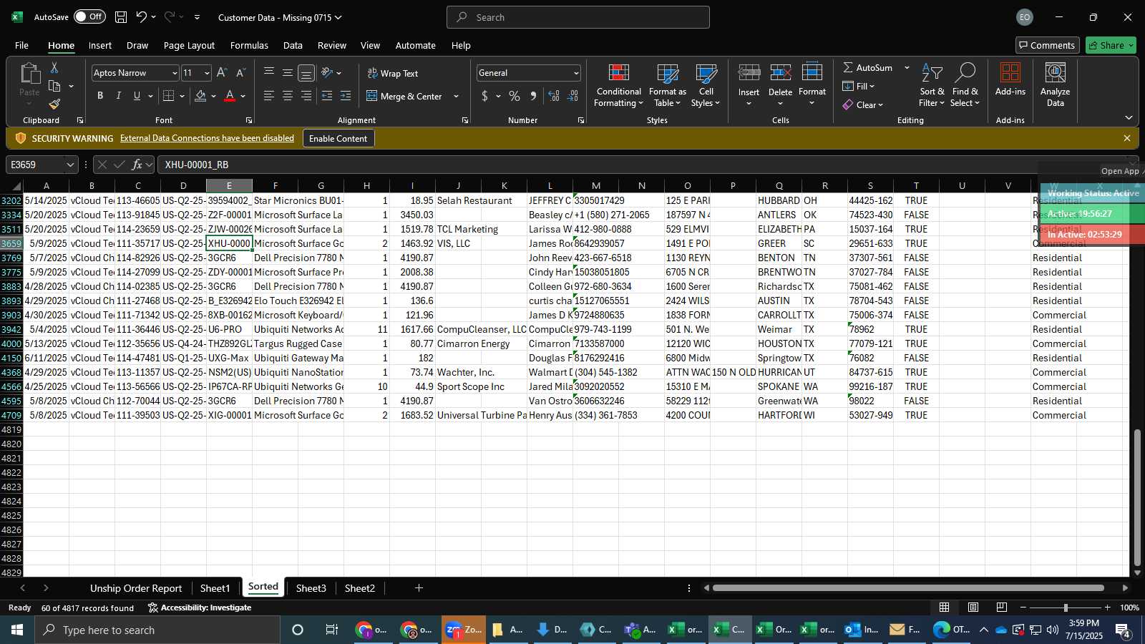This screenshot has width=1145, height=644.
Task: Toggle Middle Align vertical alignment
Action: [288, 73]
